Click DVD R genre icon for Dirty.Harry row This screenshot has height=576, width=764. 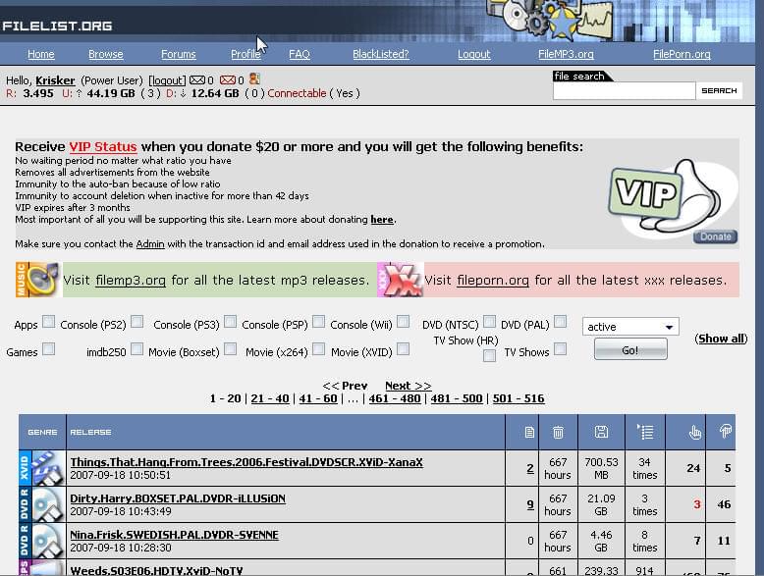coord(42,504)
